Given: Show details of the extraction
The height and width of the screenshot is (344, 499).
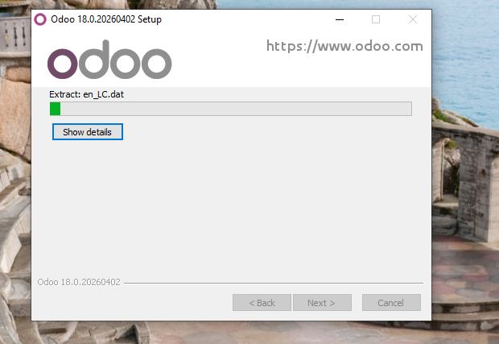Looking at the screenshot, I should click(x=88, y=132).
